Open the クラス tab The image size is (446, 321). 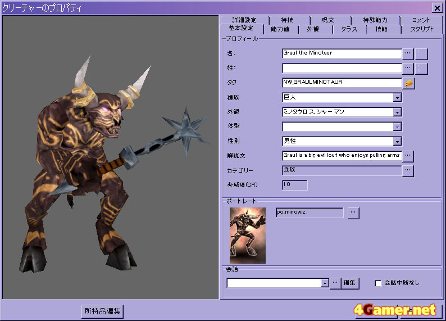[x=349, y=29]
